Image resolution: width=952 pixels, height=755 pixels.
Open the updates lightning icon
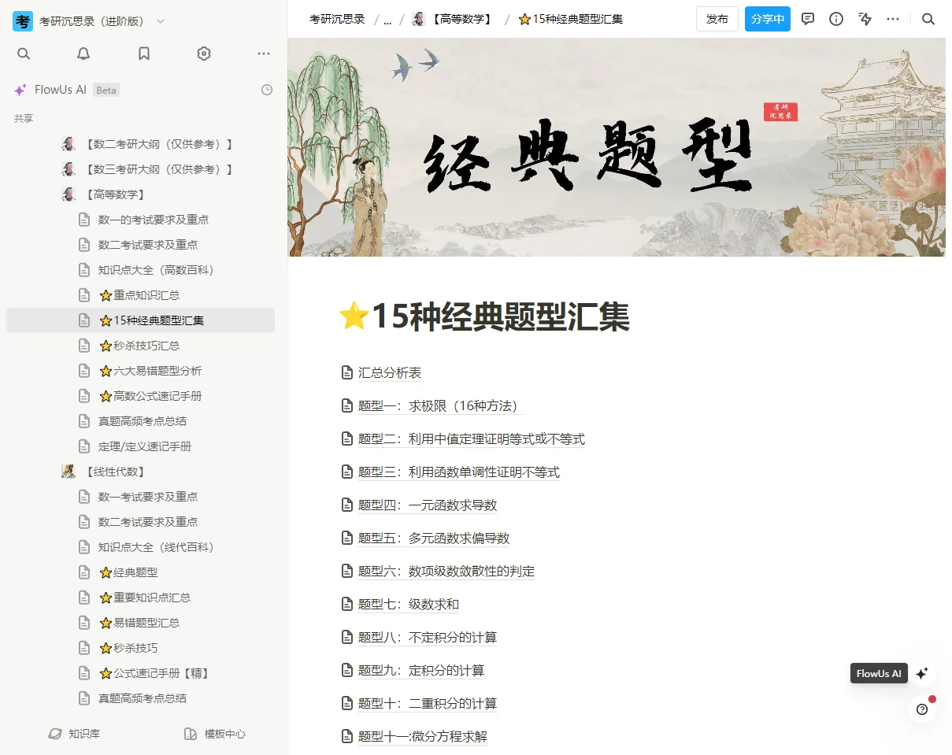865,19
